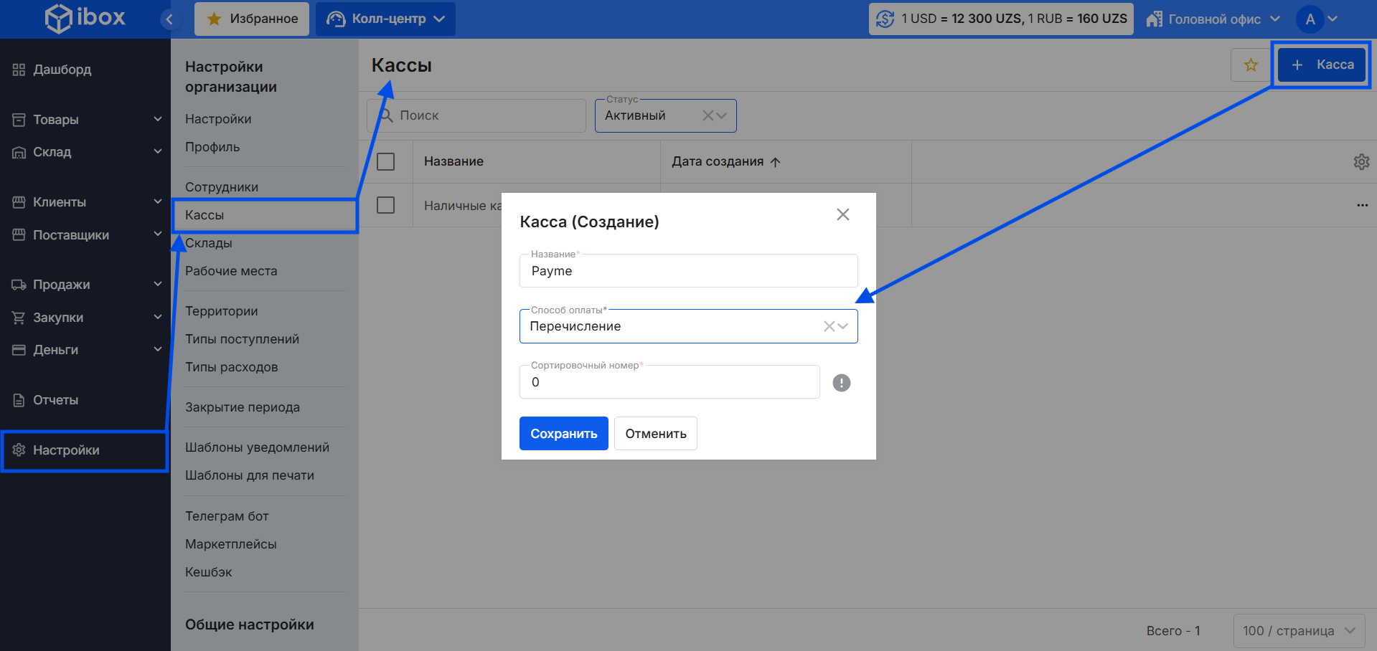The image size is (1377, 651).
Task: Open table column settings gear icon
Action: [x=1360, y=162]
